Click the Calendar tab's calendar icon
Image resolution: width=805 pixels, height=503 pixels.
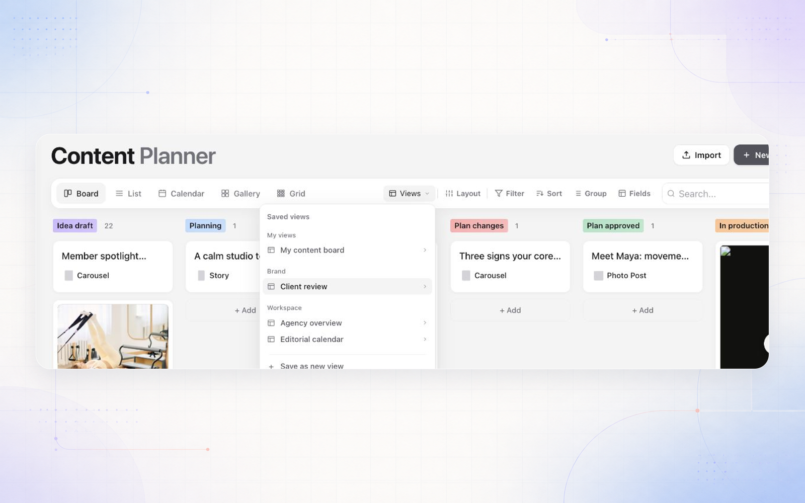pyautogui.click(x=162, y=194)
